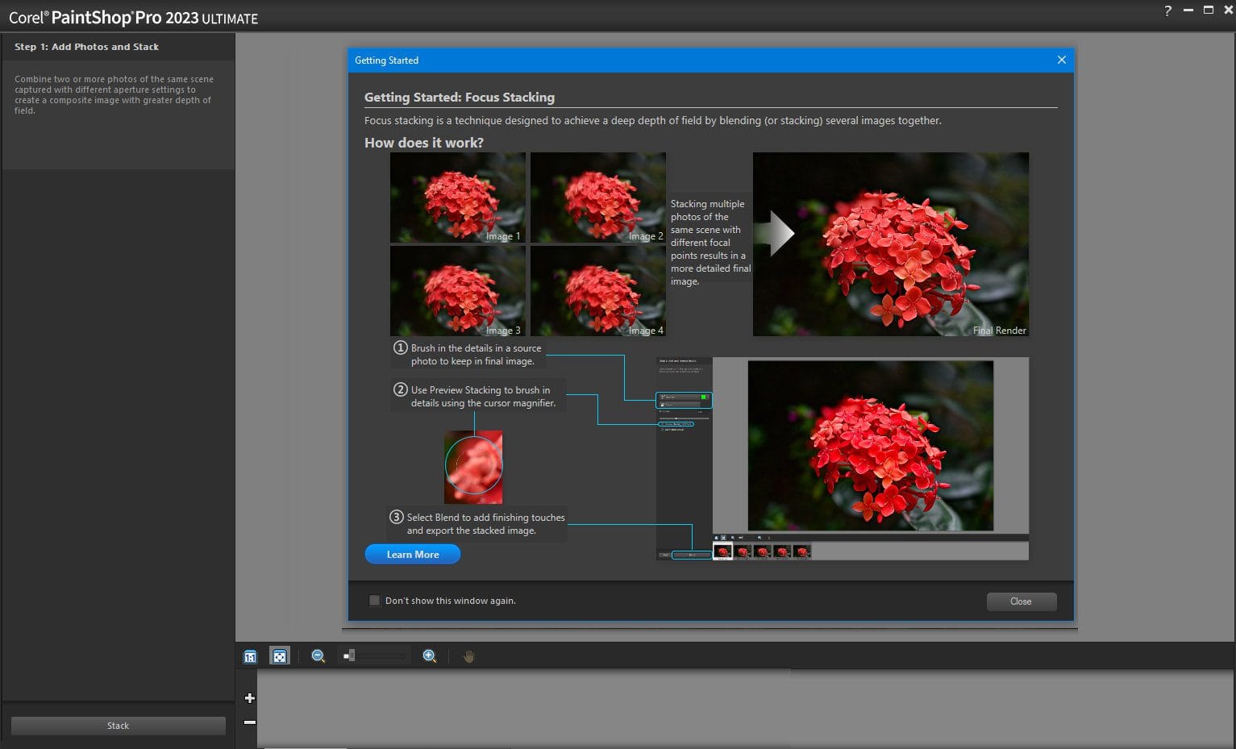Select the Fit Image to Window icon
Screen dimensions: 1236x749
point(279,655)
